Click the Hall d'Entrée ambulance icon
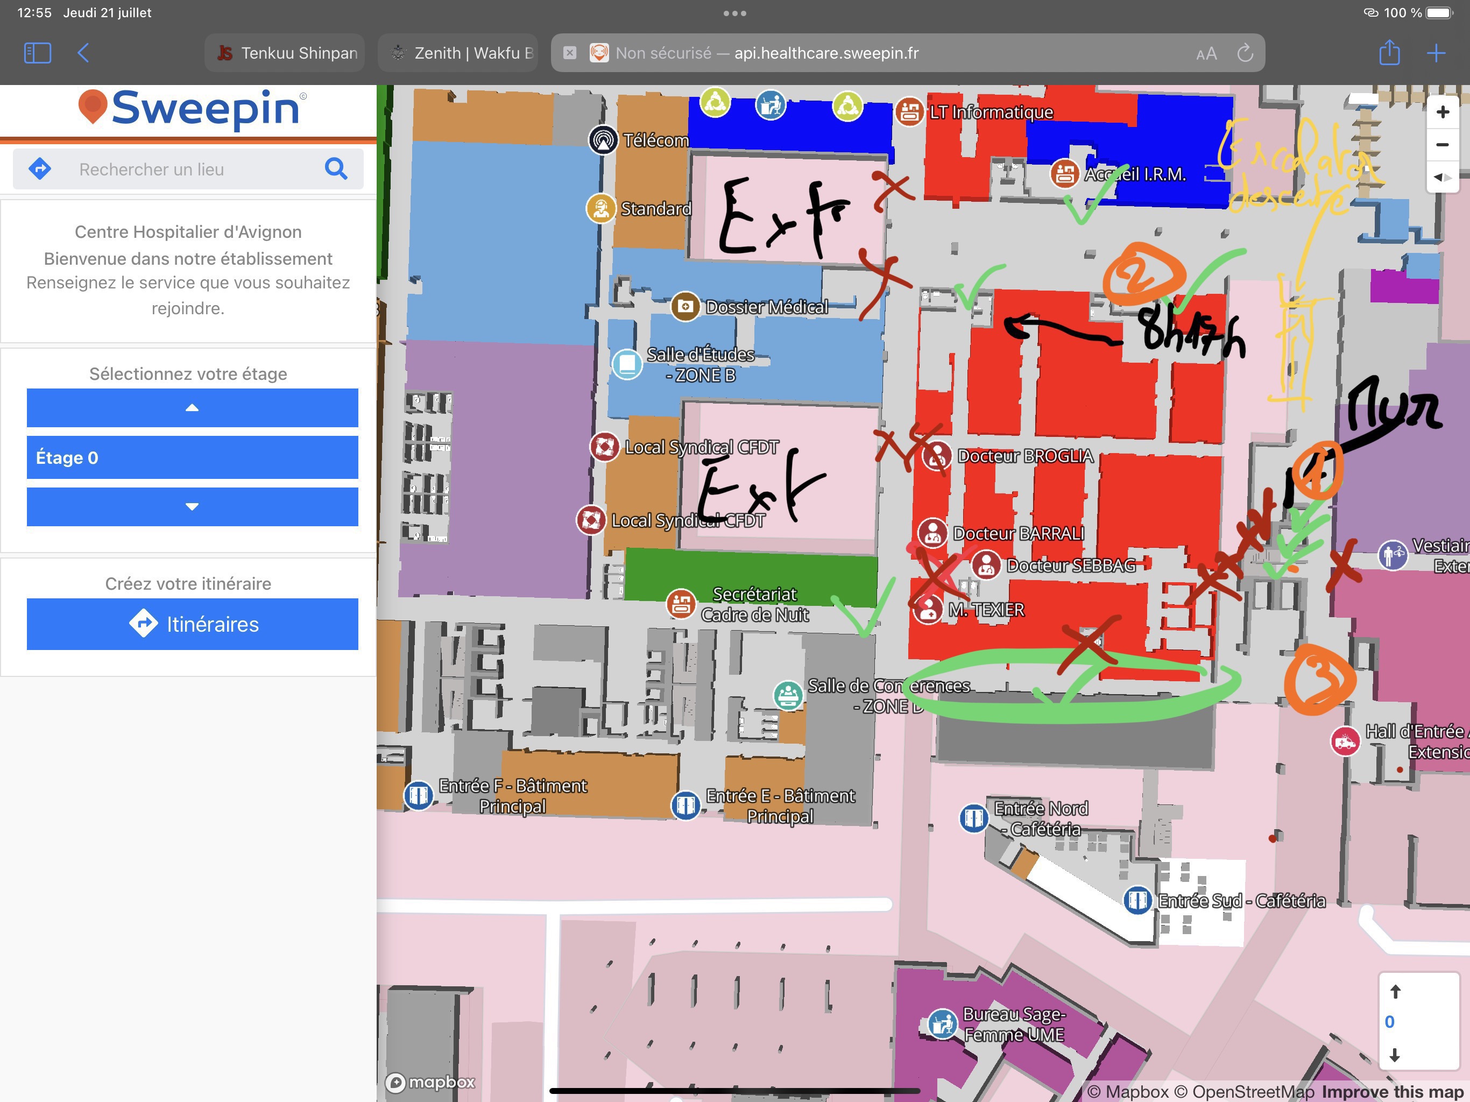The image size is (1470, 1102). [1345, 741]
